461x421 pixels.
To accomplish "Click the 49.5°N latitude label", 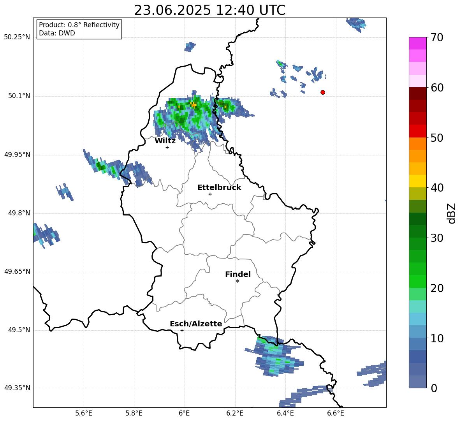I will coord(19,330).
